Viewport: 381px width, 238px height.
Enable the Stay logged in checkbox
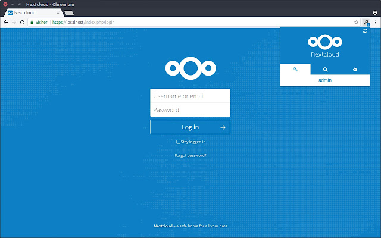point(178,142)
